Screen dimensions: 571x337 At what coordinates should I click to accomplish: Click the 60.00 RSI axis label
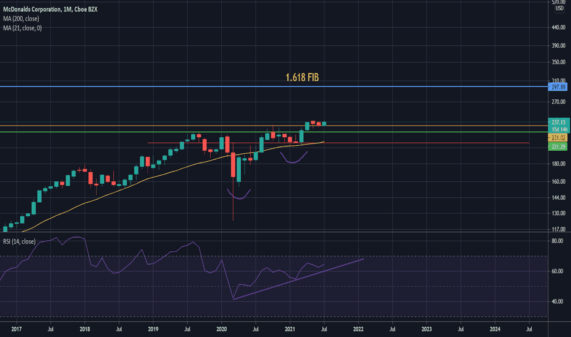point(557,271)
